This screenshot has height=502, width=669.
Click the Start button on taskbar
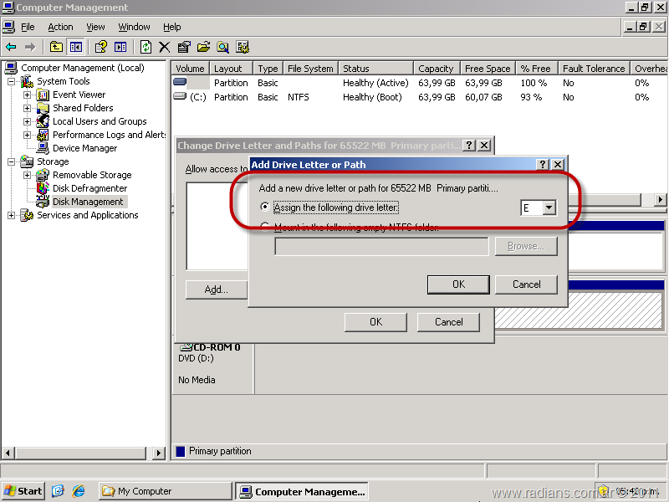click(x=23, y=491)
